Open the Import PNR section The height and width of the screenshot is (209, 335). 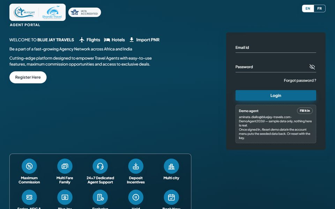point(144,40)
